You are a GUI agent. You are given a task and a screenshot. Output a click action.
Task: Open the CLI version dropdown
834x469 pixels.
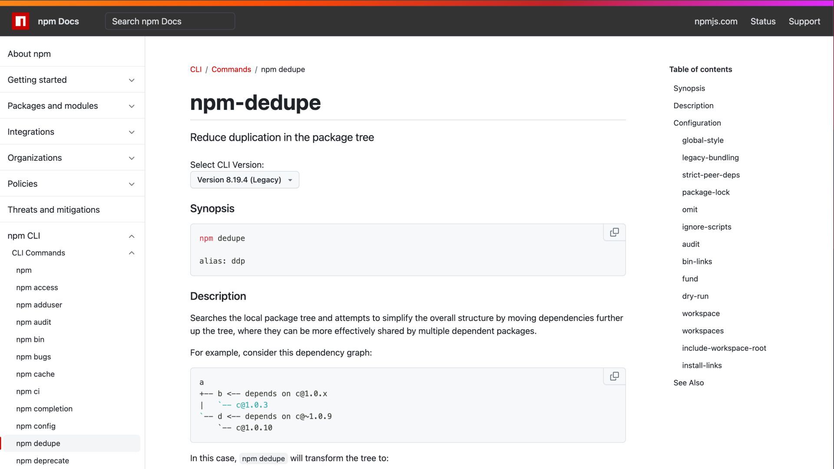(244, 180)
